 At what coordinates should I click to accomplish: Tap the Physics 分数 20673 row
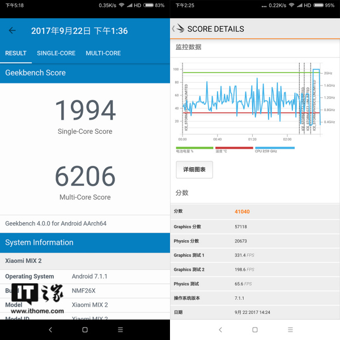255,241
